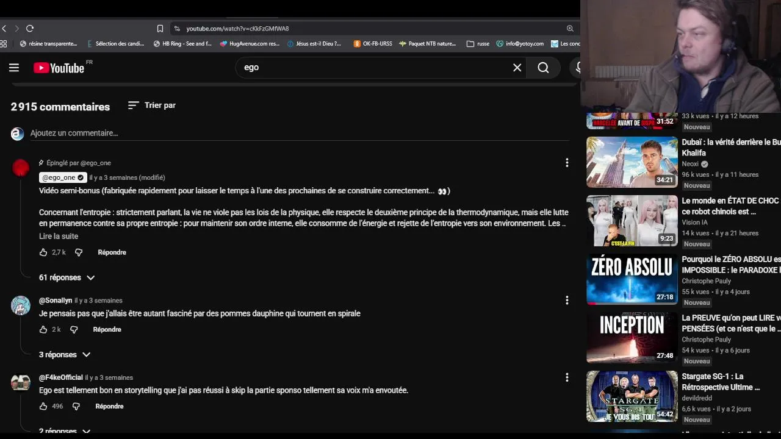Open 'Paquet NTB nature...' bookmark
The height and width of the screenshot is (439, 781).
[x=428, y=44]
